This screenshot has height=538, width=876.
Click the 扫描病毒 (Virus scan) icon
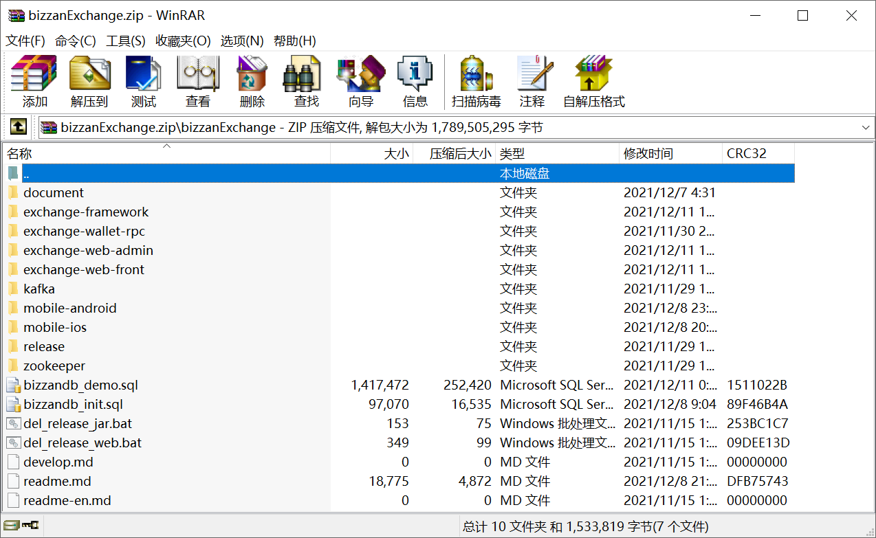point(477,74)
